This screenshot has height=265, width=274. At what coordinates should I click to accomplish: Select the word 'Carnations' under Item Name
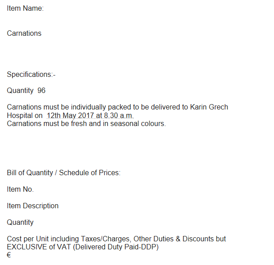tap(24, 33)
